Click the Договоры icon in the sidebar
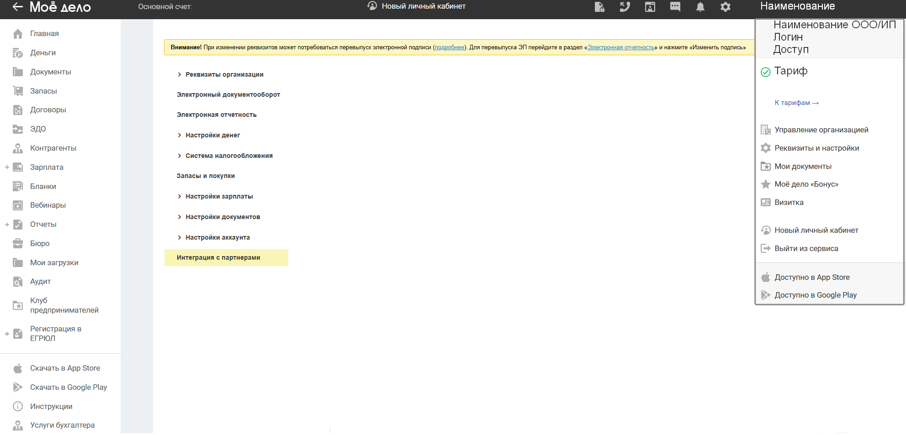 coord(18,110)
